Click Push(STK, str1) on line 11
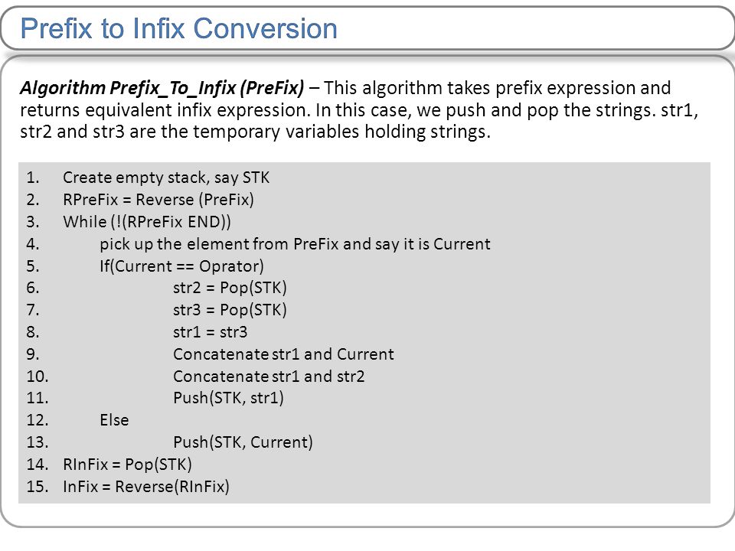Image resolution: width=735 pixels, height=551 pixels. click(x=228, y=398)
